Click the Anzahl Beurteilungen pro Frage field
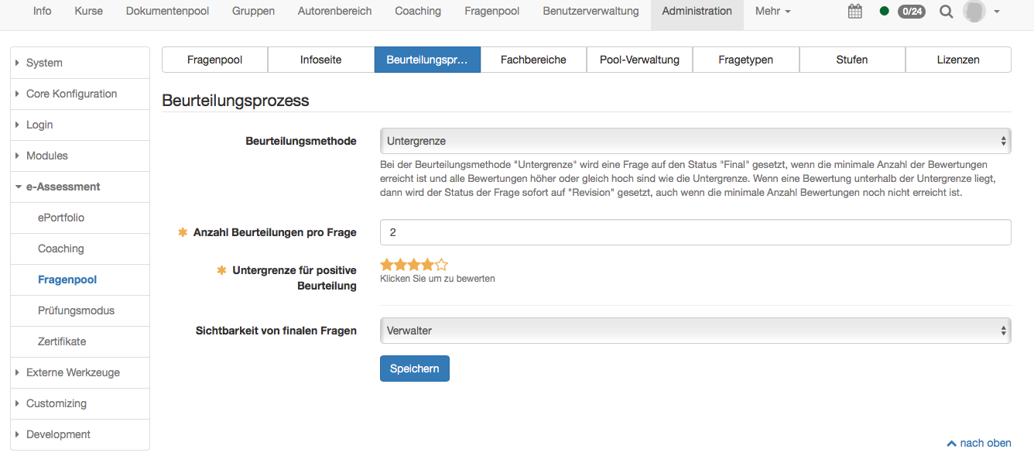 click(695, 232)
